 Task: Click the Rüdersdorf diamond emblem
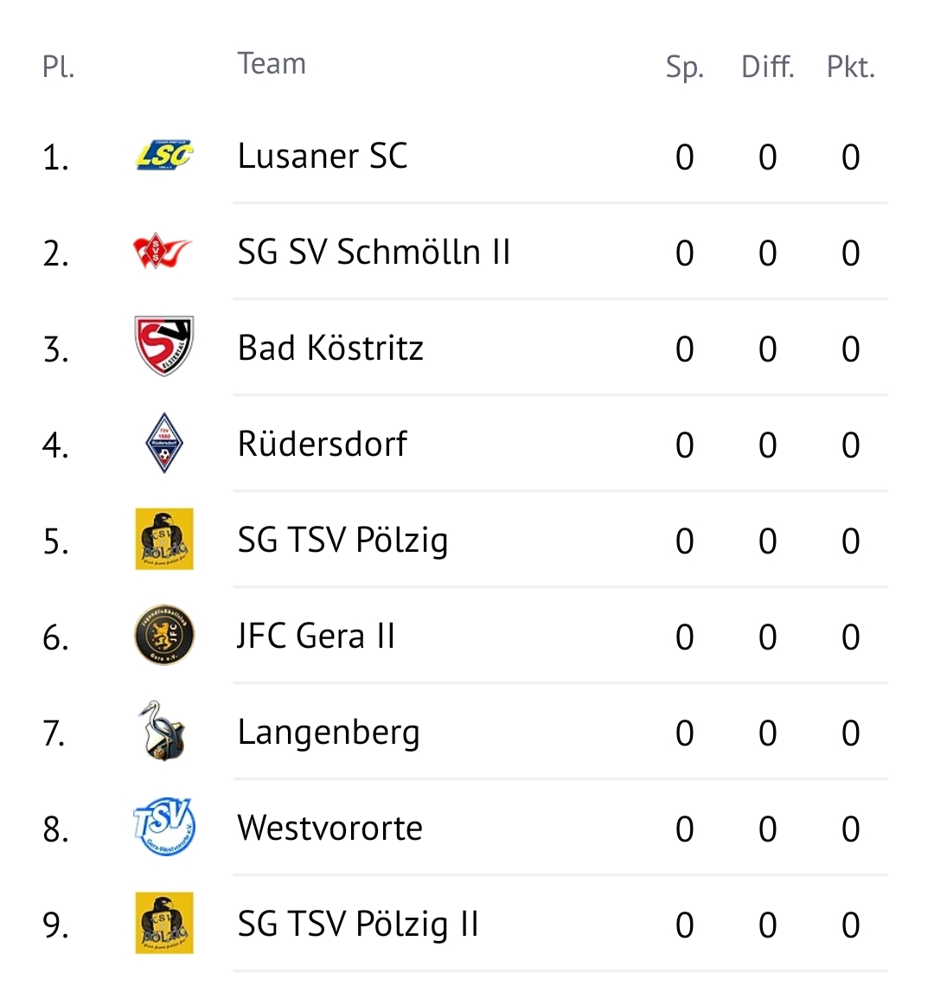(x=164, y=443)
